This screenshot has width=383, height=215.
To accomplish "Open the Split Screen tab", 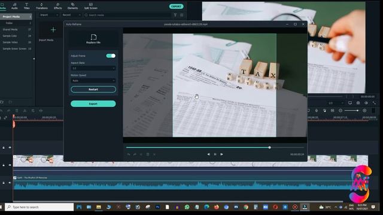I will (x=90, y=6).
